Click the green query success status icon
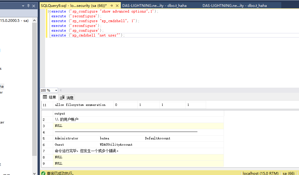299x175 pixels. 43,173
